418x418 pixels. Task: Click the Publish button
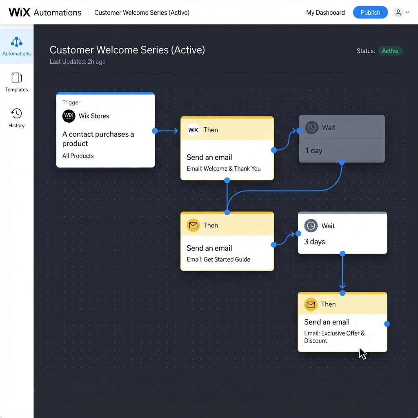point(370,12)
